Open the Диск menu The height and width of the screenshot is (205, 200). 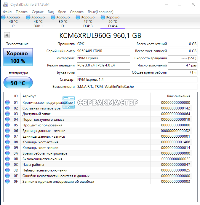click(x=62, y=12)
